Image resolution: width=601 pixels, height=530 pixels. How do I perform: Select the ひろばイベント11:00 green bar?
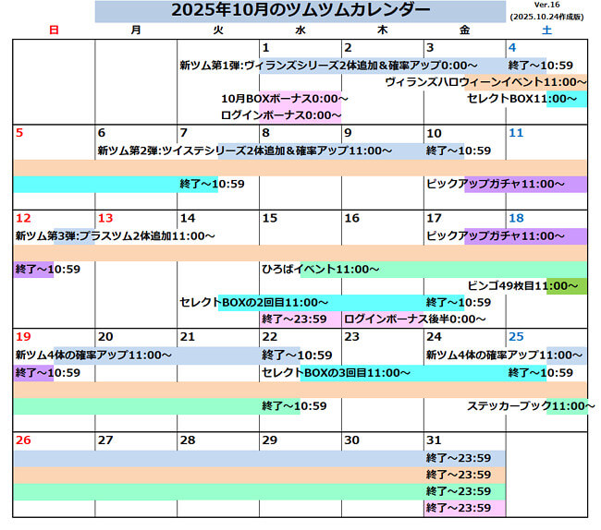click(x=320, y=270)
